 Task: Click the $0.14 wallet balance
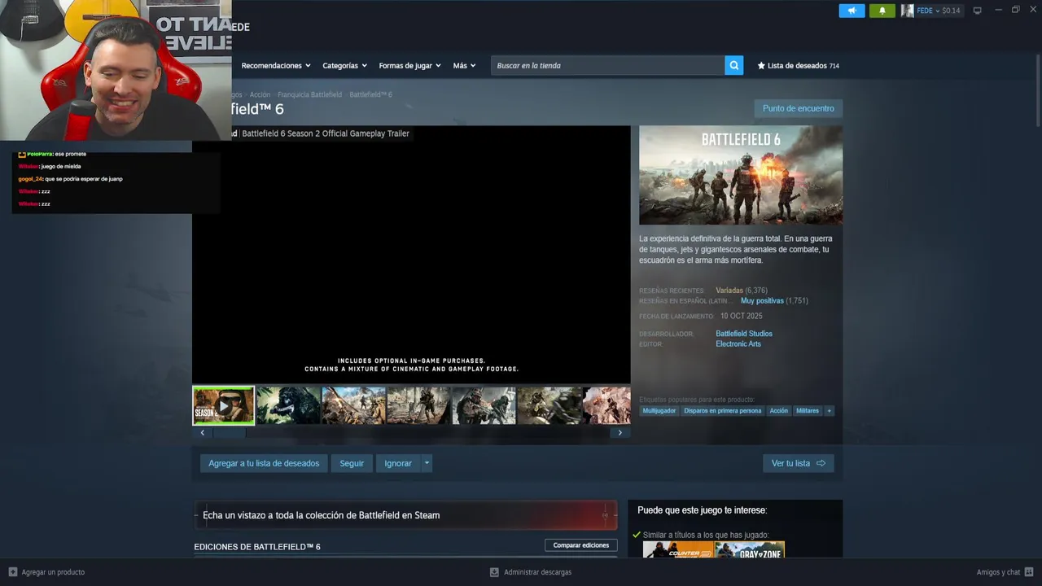point(952,11)
